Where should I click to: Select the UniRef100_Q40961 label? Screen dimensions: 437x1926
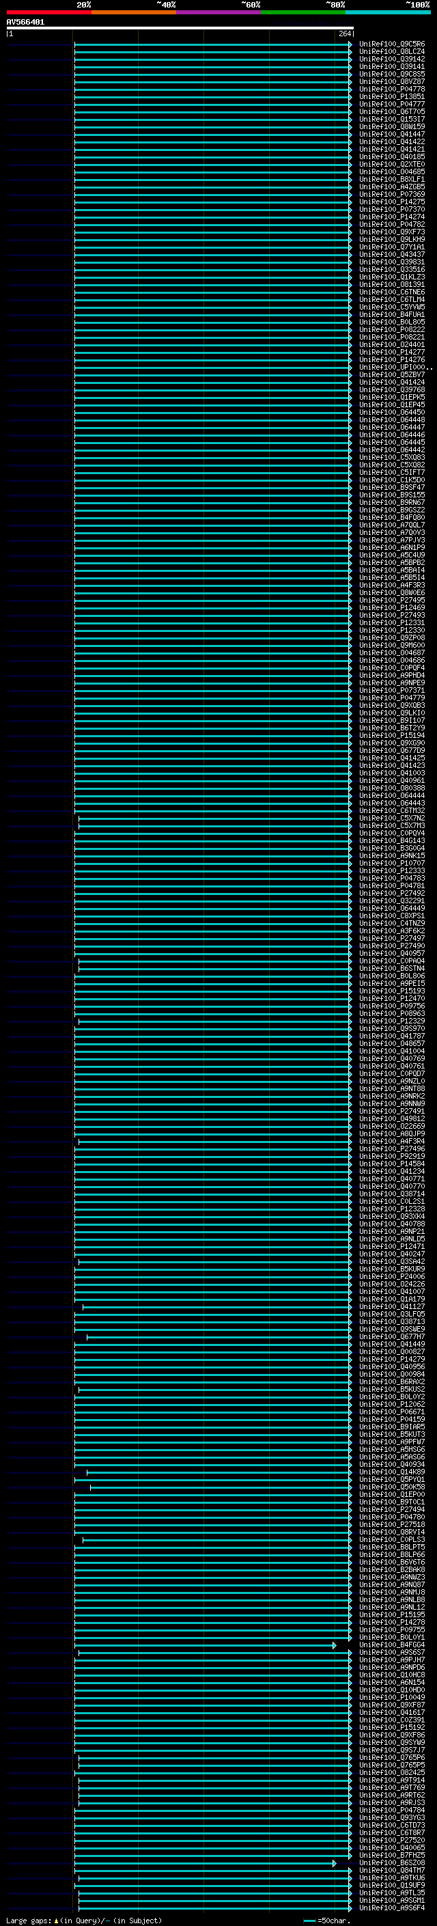pos(392,780)
